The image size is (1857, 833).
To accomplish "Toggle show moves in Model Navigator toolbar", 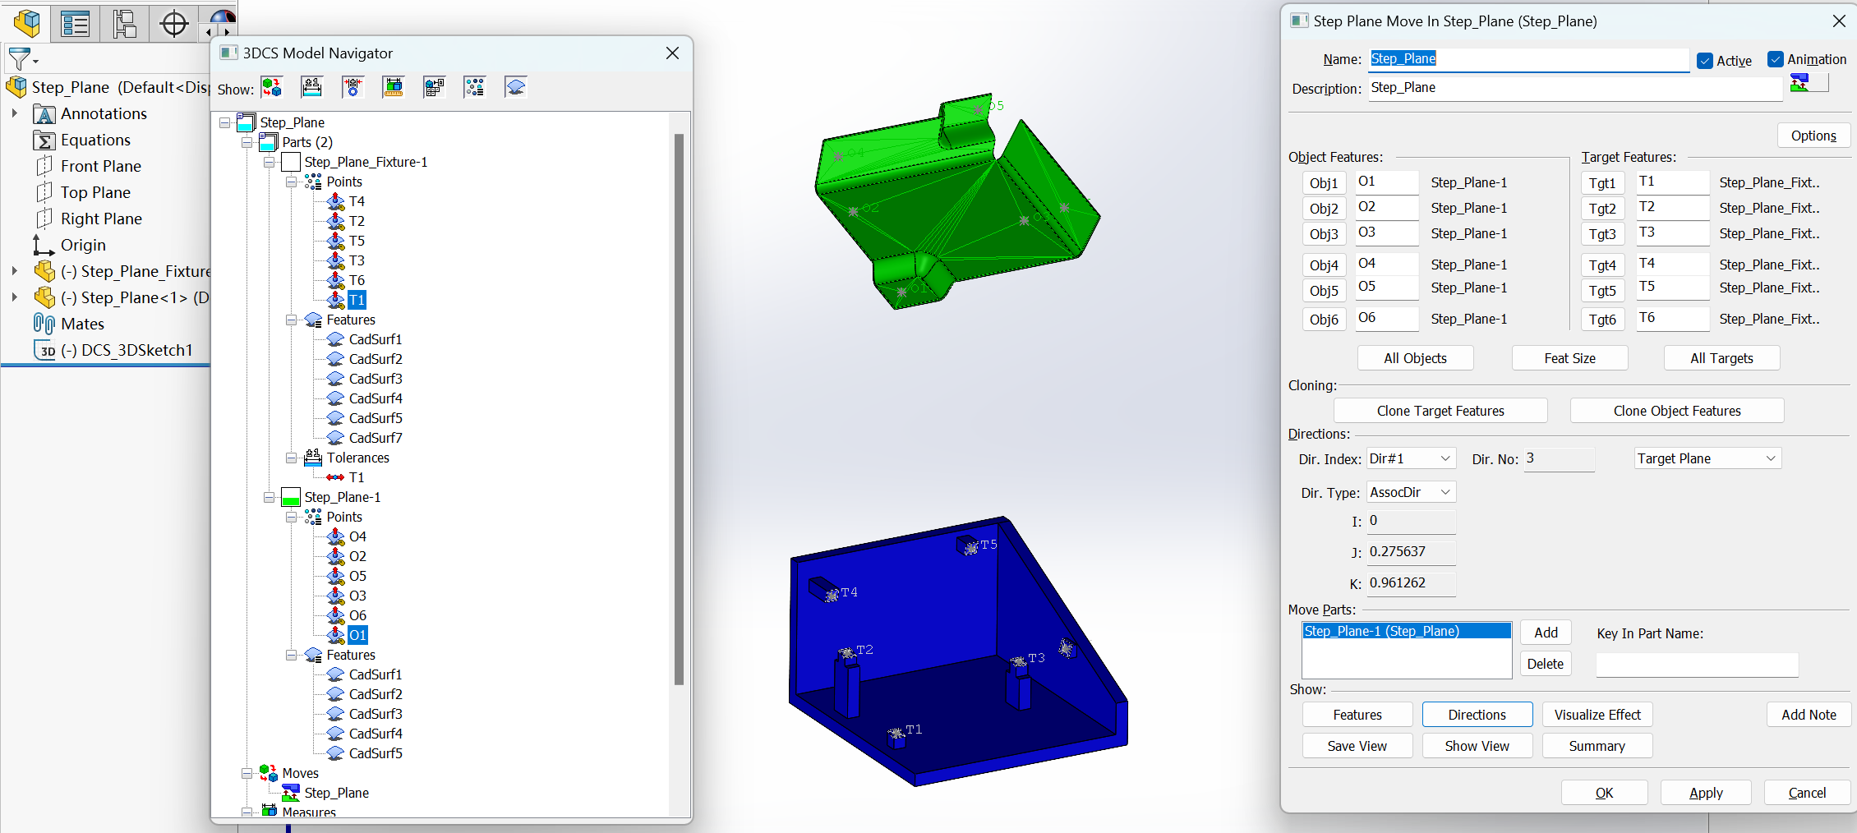I will click(274, 86).
